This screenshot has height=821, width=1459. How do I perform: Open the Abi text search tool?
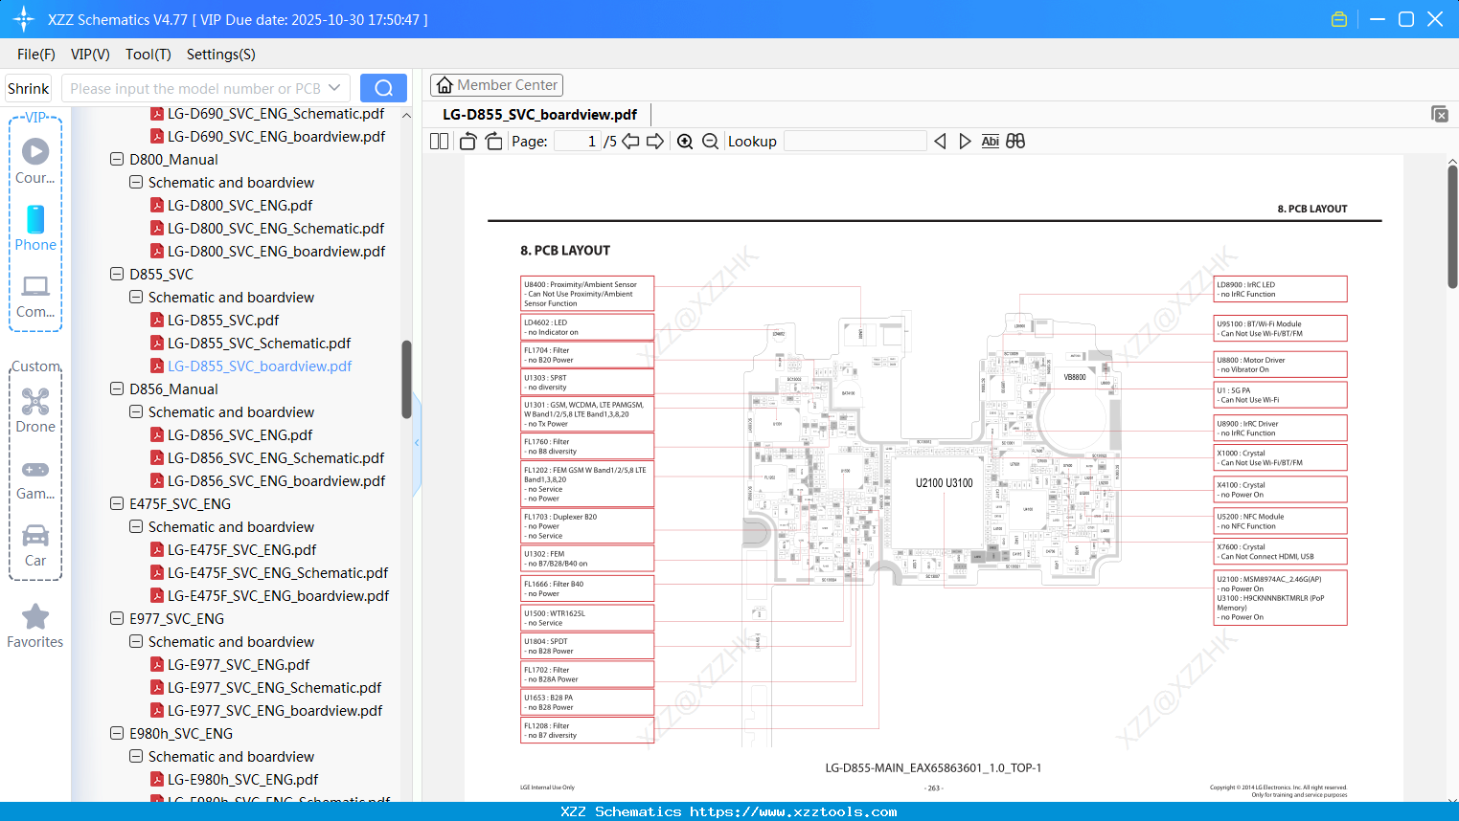coord(990,141)
